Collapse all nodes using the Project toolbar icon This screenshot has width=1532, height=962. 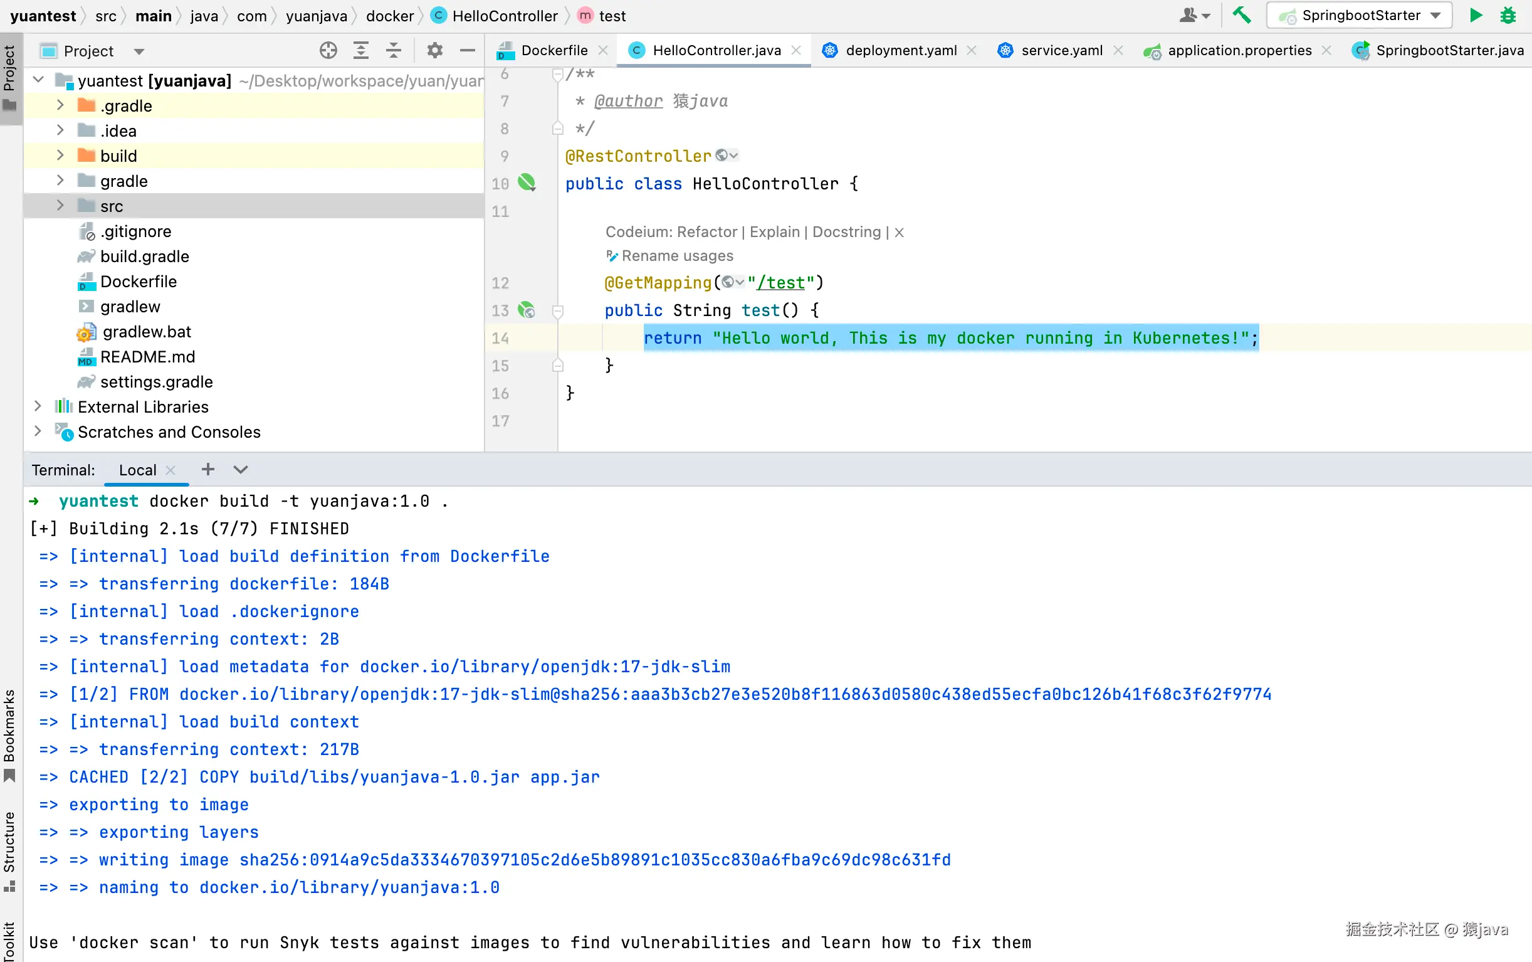pyautogui.click(x=394, y=50)
